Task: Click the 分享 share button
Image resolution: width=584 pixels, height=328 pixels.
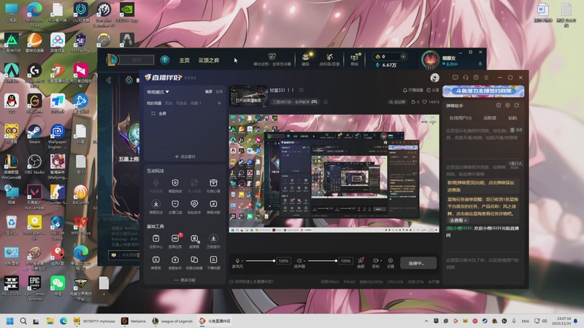Action: [x=433, y=90]
